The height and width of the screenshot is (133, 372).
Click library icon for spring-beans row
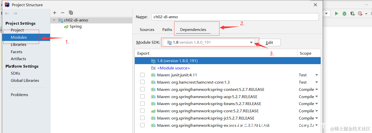pos(153,104)
